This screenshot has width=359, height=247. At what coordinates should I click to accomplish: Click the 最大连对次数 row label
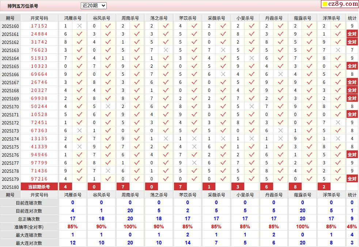(x=29, y=243)
